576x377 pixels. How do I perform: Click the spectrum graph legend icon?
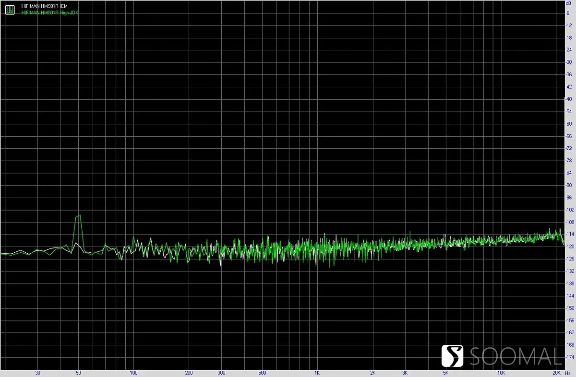tap(10, 9)
